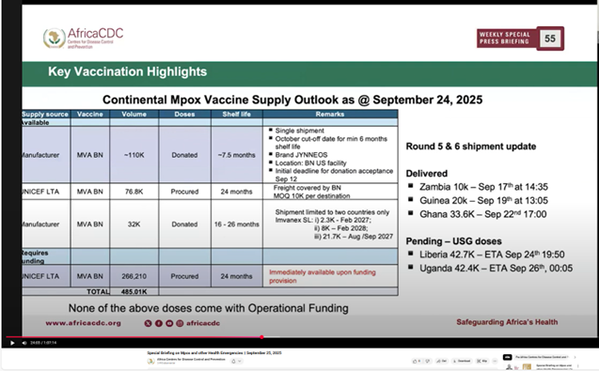Screen dimensions: 599x371
Task: Click the X icon in the slide footer
Action: pyautogui.click(x=148, y=323)
